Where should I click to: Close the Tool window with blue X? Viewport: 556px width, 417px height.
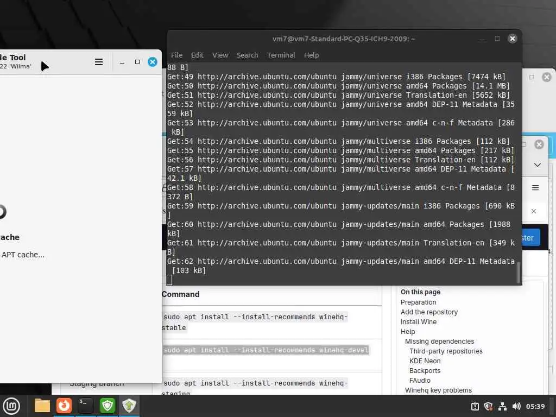(x=153, y=62)
